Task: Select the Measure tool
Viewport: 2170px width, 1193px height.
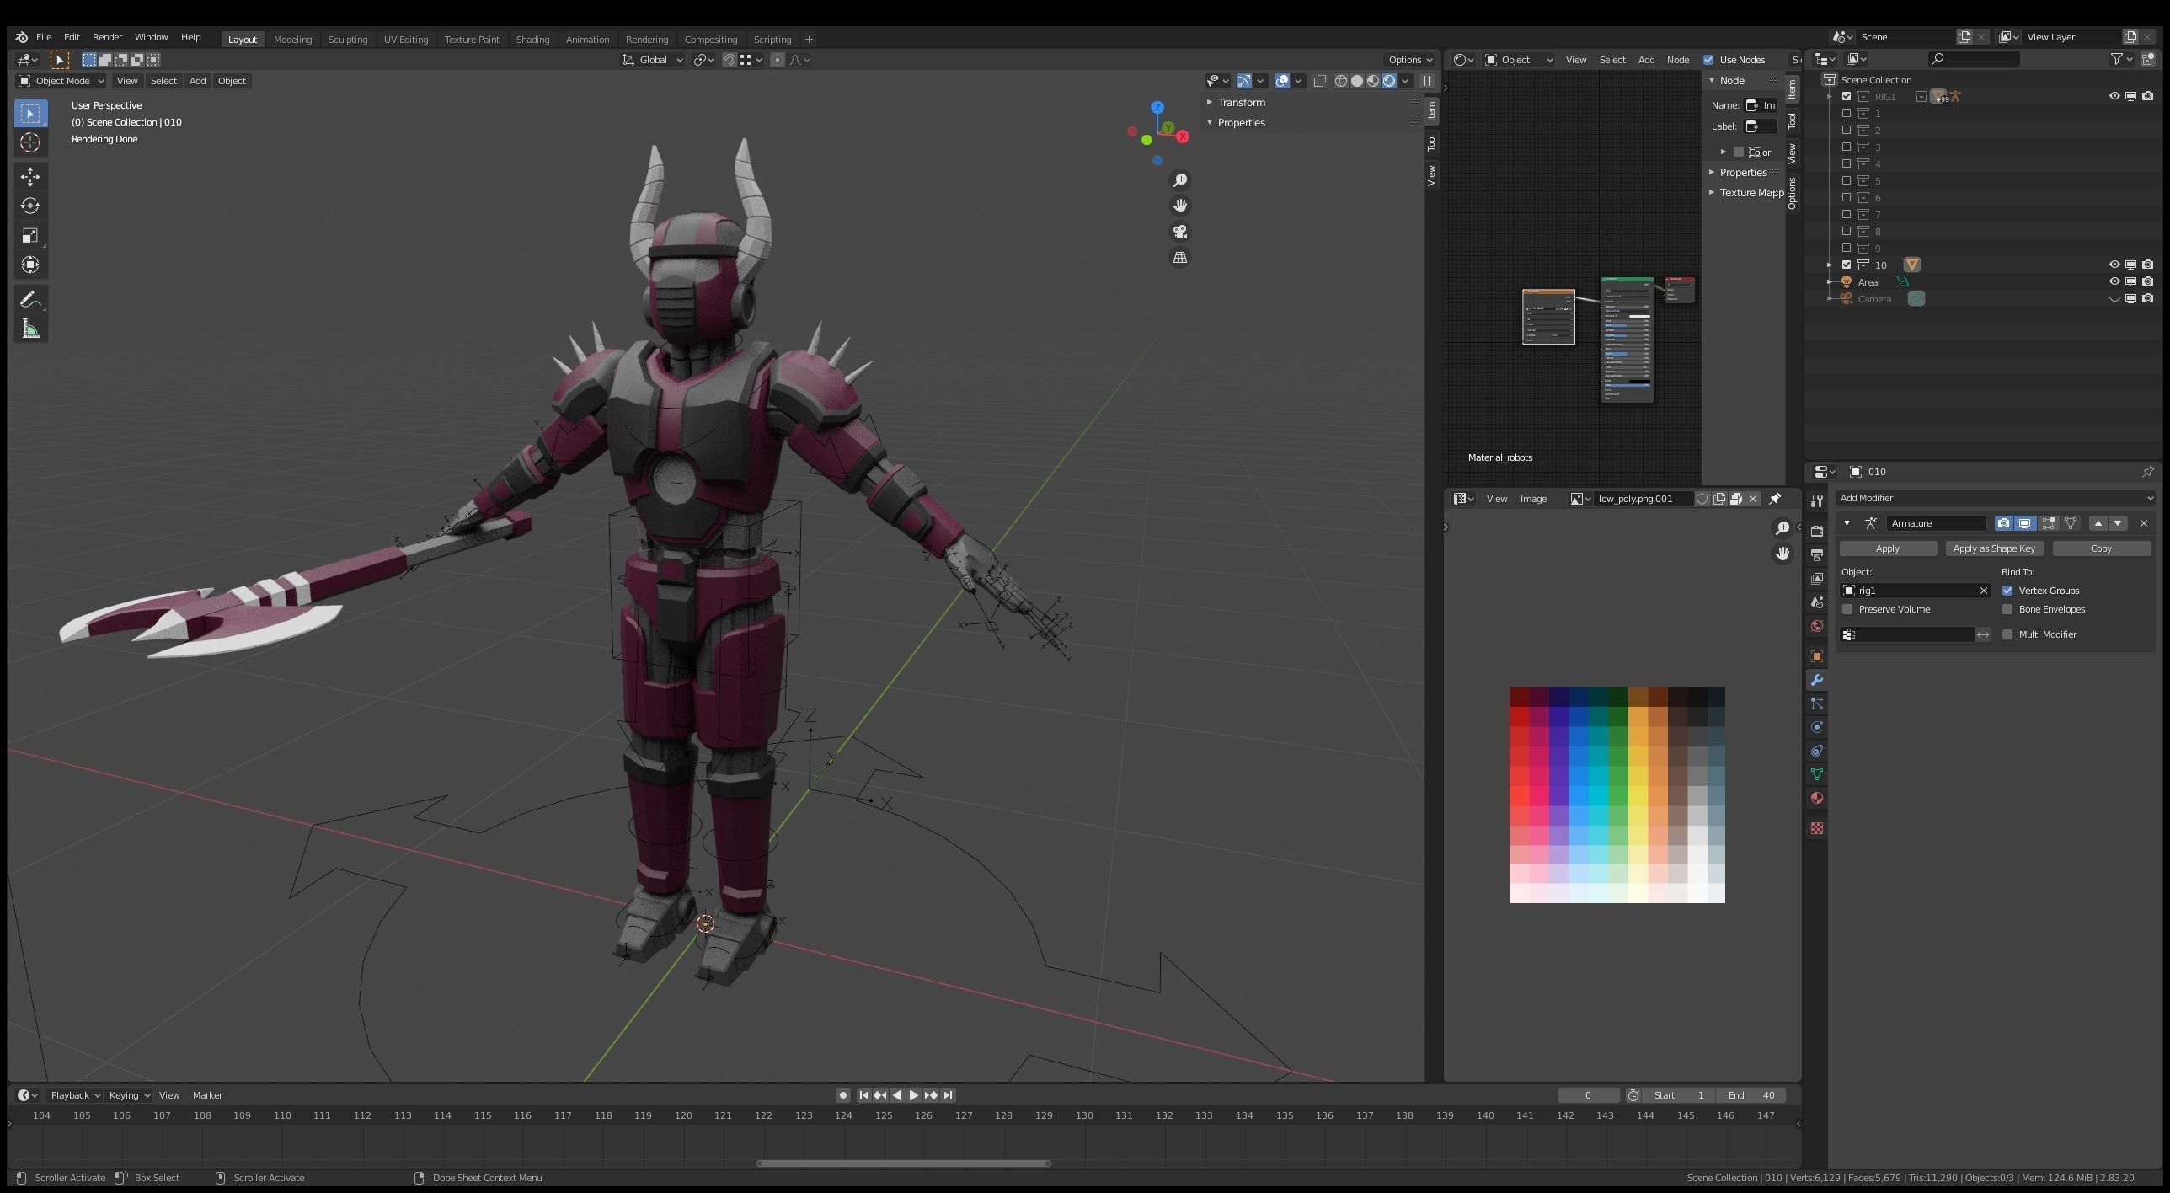Action: (30, 329)
